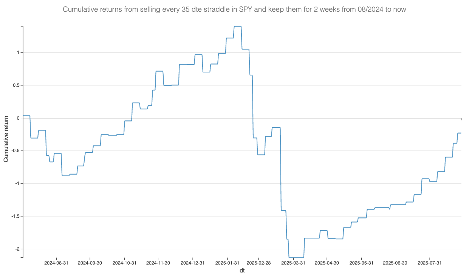Select the -1.5 y-axis tick label
The height and width of the screenshot is (280, 469).
point(15,216)
